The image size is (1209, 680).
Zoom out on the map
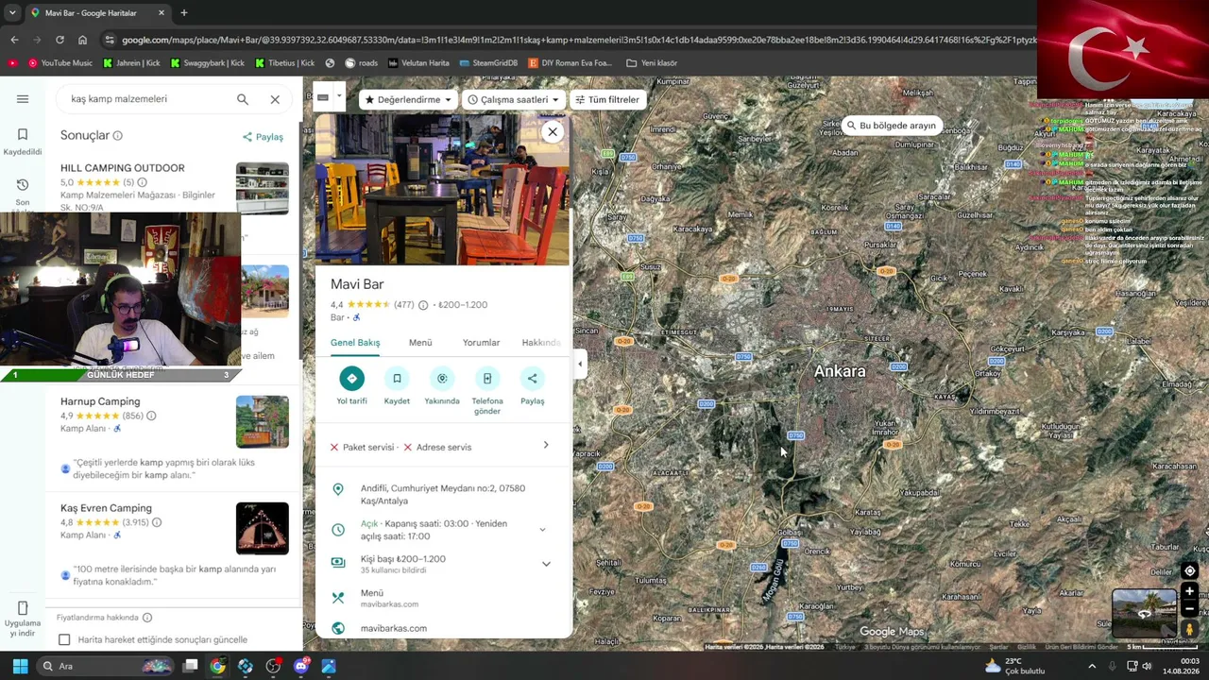click(1189, 609)
